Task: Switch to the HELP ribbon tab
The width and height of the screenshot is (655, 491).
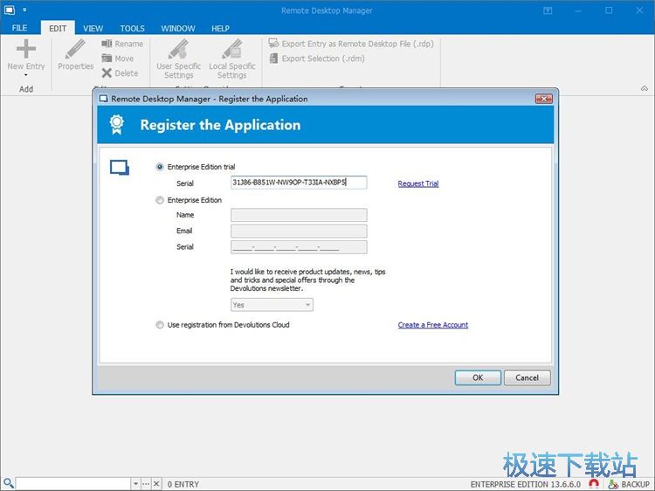Action: pyautogui.click(x=220, y=28)
